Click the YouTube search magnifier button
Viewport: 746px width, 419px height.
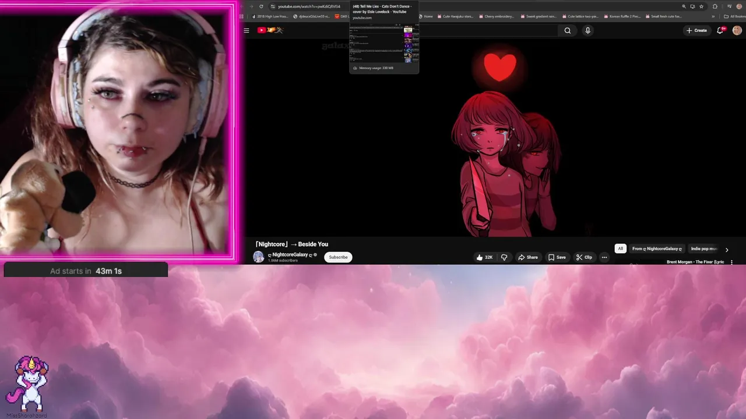pyautogui.click(x=567, y=30)
